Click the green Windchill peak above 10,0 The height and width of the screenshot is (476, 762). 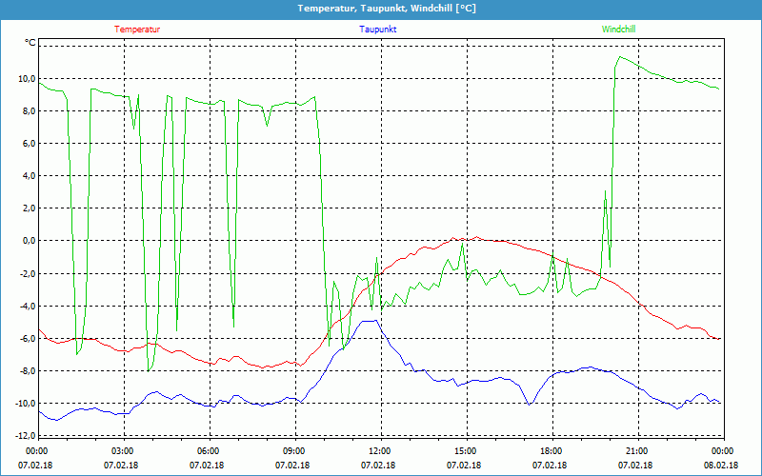pyautogui.click(x=620, y=57)
